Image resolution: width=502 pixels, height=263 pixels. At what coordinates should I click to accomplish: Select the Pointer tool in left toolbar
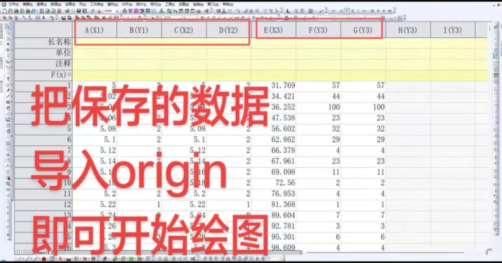[x=8, y=27]
